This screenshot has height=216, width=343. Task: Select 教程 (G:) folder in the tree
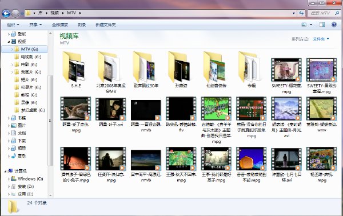[x=29, y=95]
